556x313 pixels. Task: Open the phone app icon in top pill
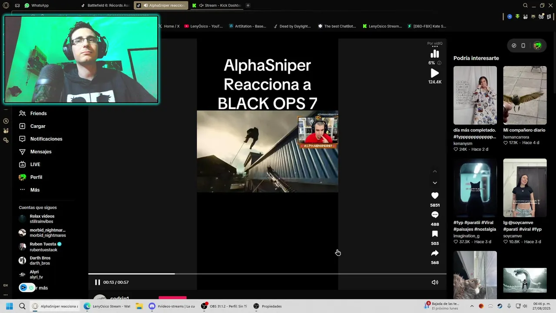coord(523,46)
